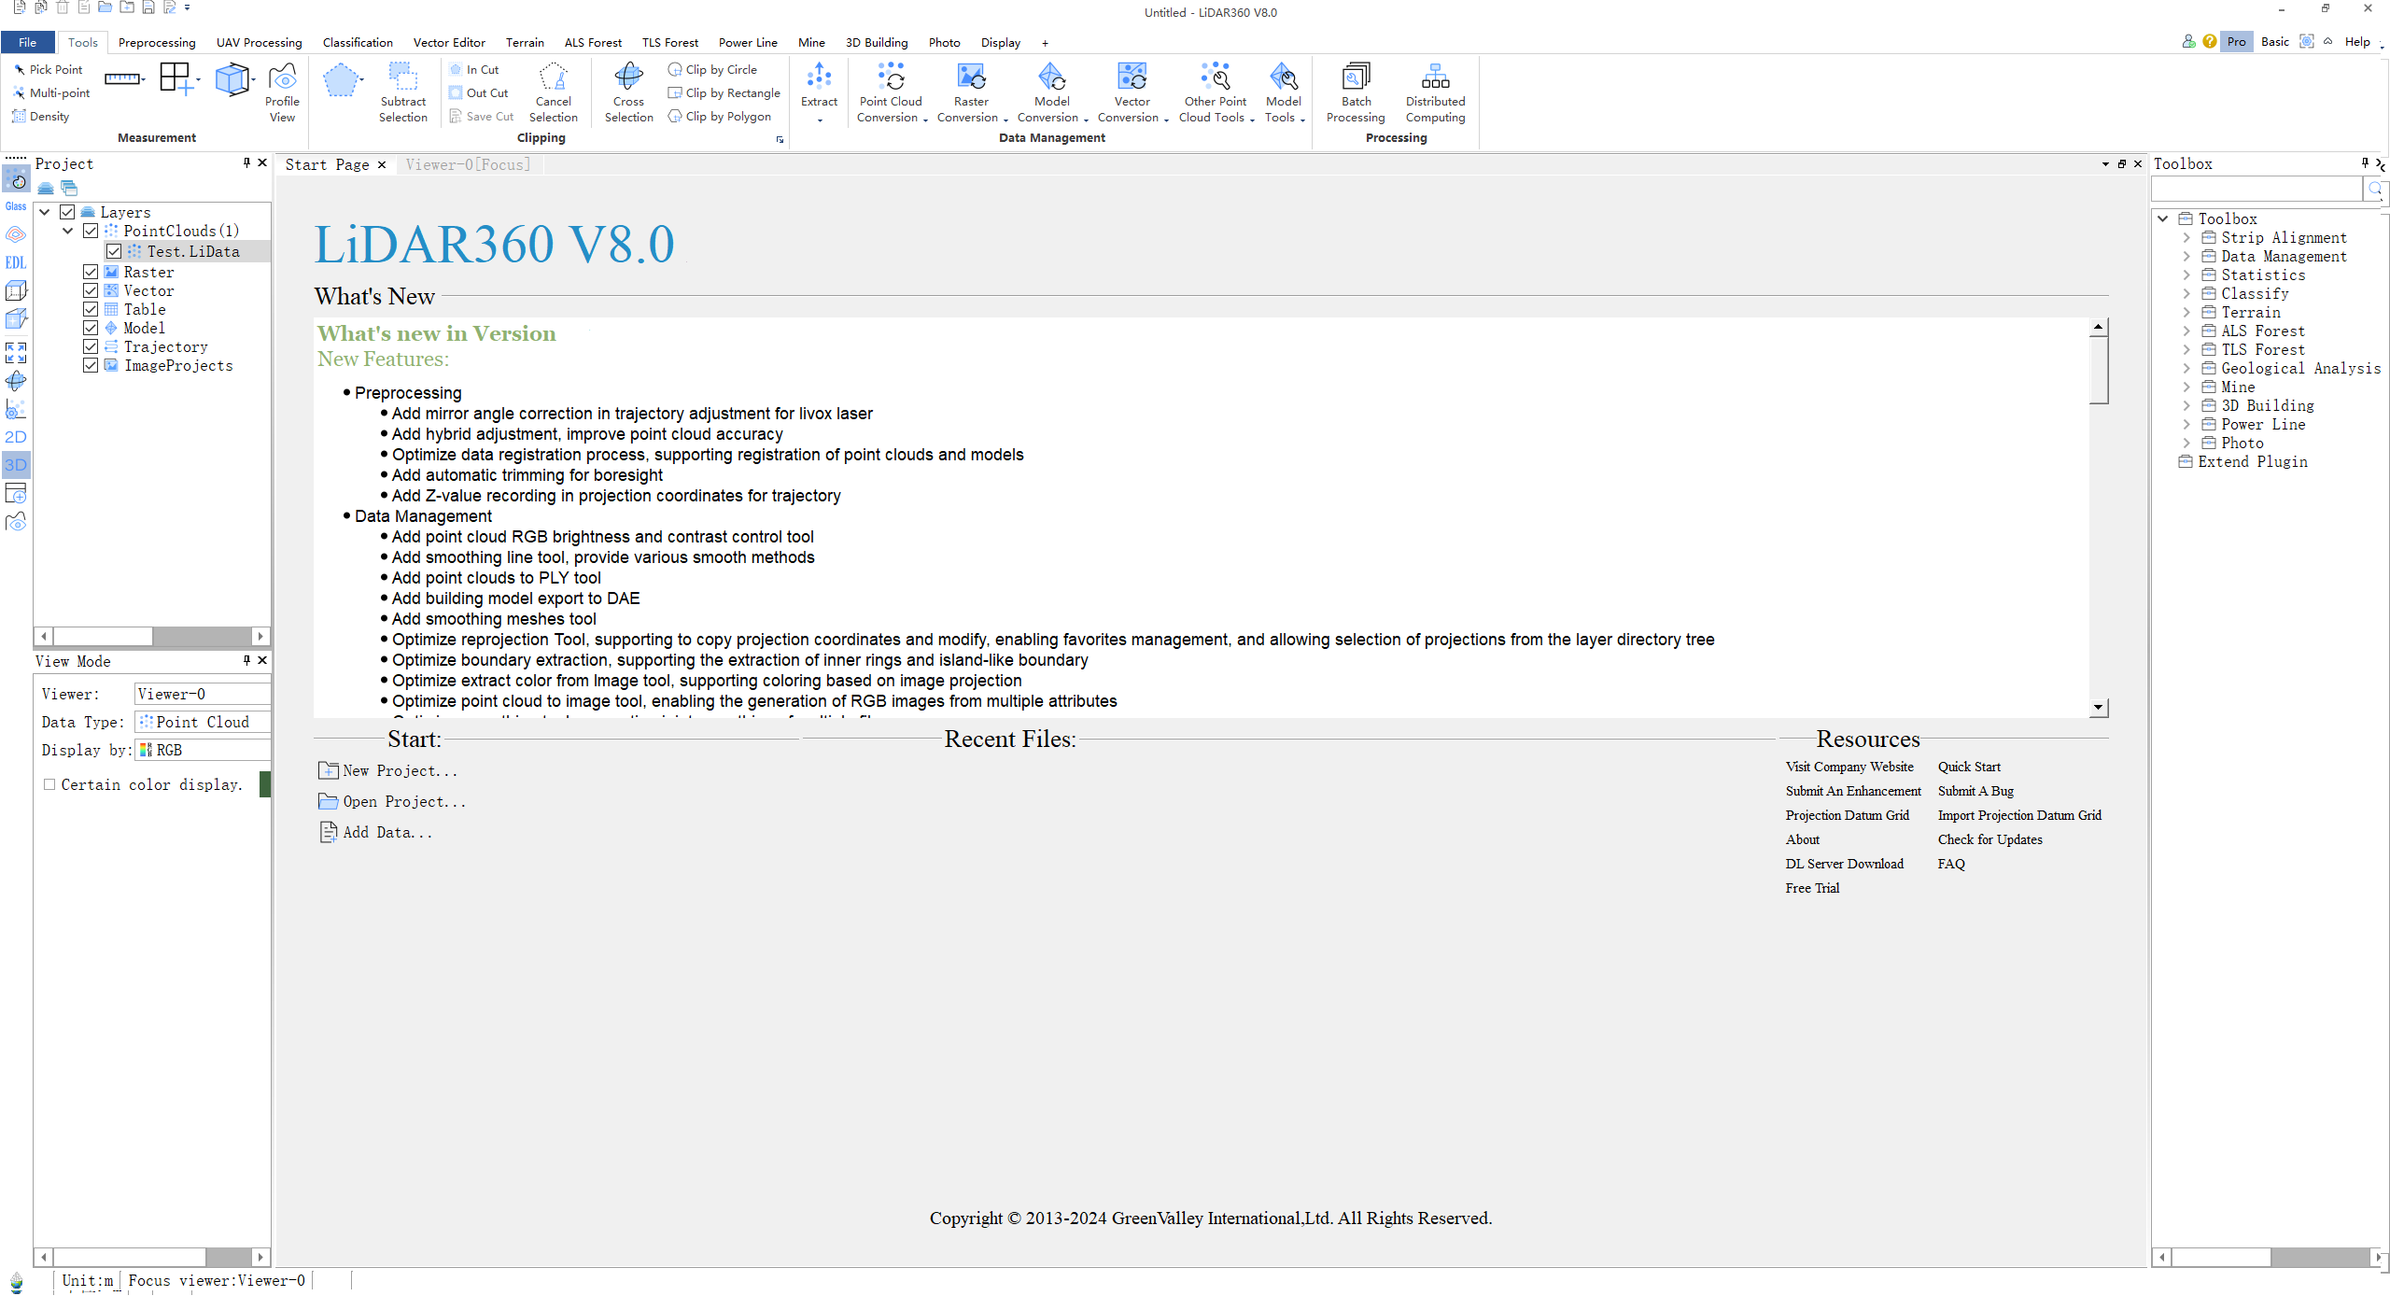Click the Toolbox search magnifier icon

tap(2375, 189)
